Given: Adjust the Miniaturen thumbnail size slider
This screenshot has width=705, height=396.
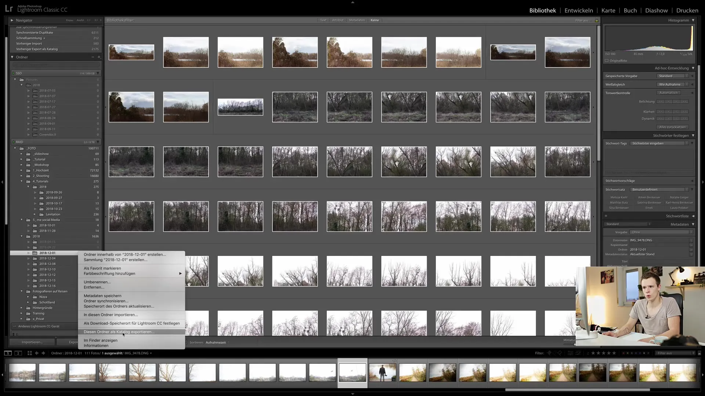Looking at the screenshot, I should pos(575,344).
